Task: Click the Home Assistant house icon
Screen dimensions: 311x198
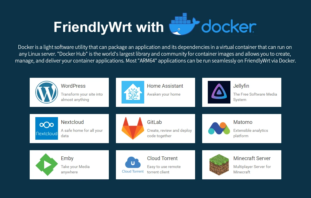Action: pyautogui.click(x=133, y=92)
